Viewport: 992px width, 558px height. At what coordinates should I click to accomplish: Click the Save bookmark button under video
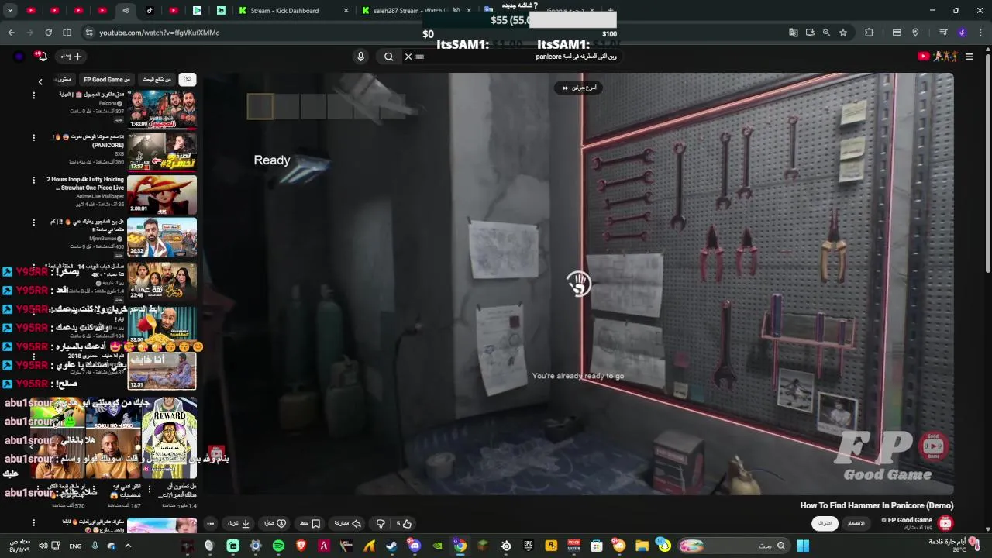pyautogui.click(x=310, y=523)
